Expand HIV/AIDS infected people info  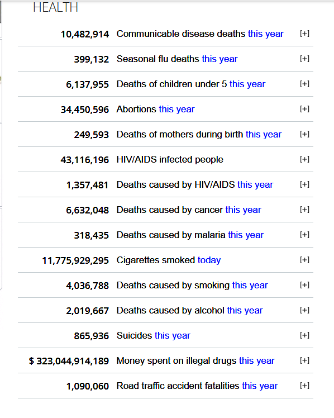(x=304, y=159)
